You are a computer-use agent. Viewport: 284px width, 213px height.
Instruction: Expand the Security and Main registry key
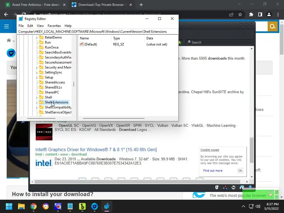[x=37, y=68]
